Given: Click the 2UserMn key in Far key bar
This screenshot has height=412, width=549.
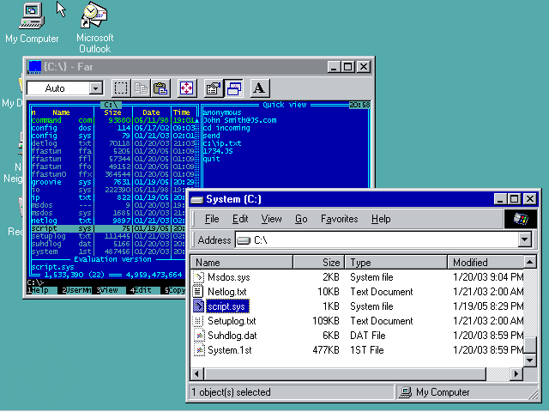Looking at the screenshot, I should click(x=76, y=290).
